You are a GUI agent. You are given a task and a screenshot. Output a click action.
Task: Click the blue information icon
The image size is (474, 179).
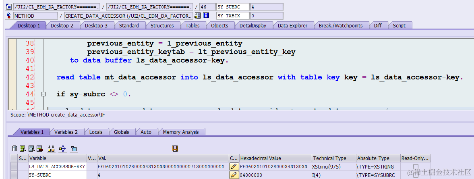tap(206, 16)
